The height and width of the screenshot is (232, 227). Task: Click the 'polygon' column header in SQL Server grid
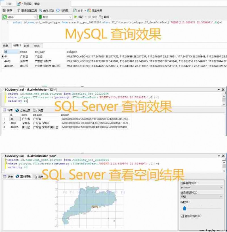65,115
